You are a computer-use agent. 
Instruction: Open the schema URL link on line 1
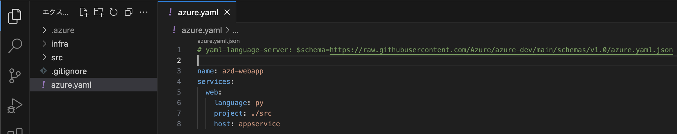[501, 50]
